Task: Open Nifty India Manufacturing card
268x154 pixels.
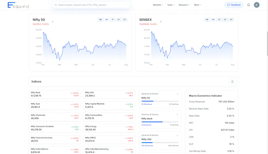Action: coord(109,150)
